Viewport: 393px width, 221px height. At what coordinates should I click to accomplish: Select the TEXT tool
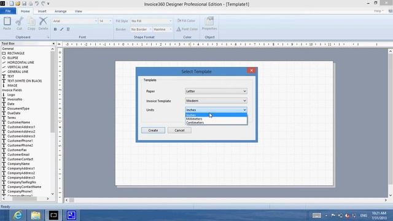pos(10,76)
